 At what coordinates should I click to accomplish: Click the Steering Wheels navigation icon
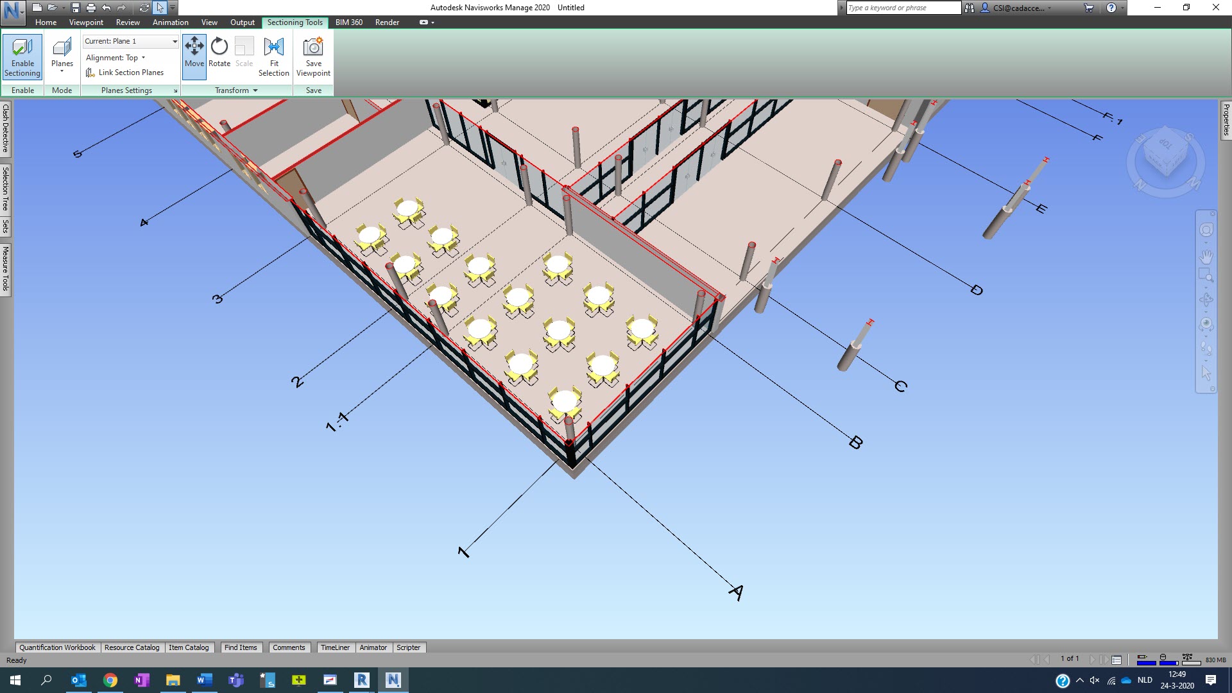pyautogui.click(x=1206, y=230)
